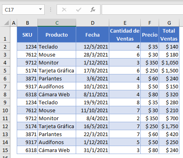Select the date cell 8/11/2021
183x158 pixels.
tap(92, 94)
